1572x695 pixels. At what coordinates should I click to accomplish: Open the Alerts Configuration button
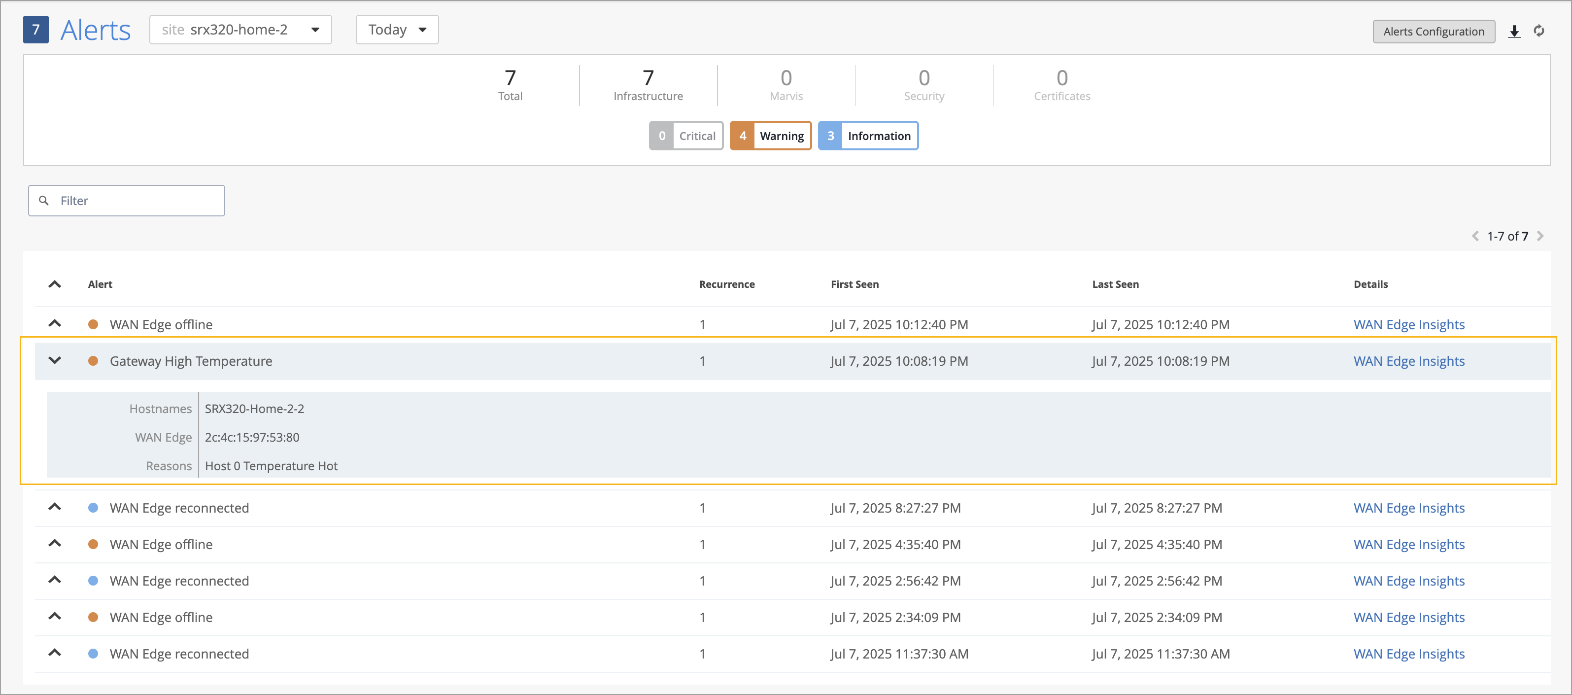coord(1433,32)
